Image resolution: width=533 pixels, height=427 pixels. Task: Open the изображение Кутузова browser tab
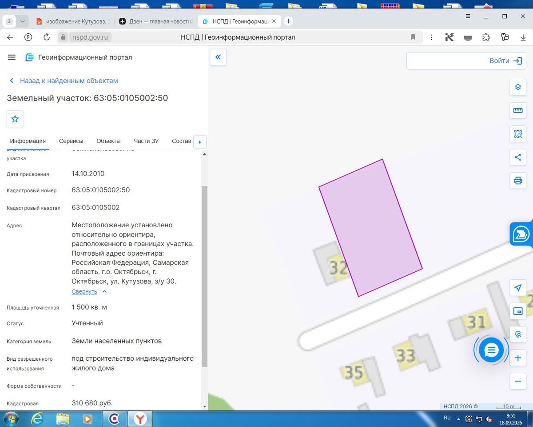pyautogui.click(x=73, y=21)
